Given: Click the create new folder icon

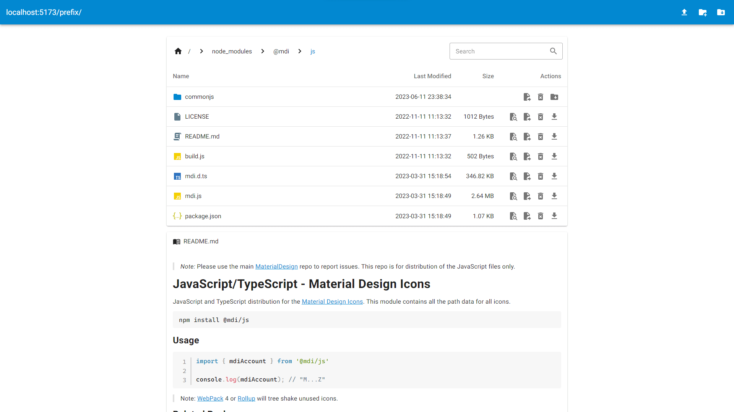Looking at the screenshot, I should pos(703,12).
